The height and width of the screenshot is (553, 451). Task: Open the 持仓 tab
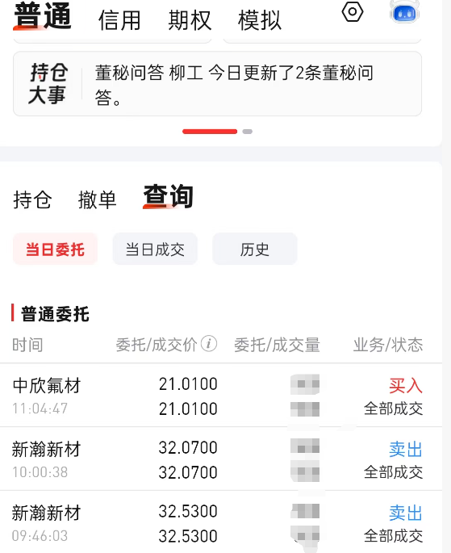click(x=32, y=199)
